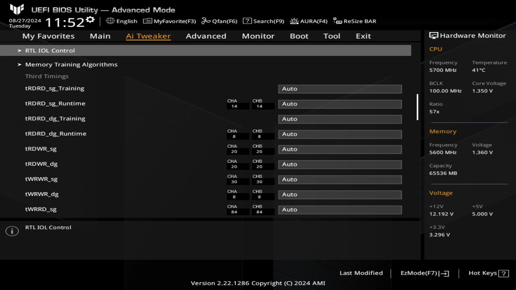Open tRDWR_sg Auto field
This screenshot has width=516, height=290.
340,149
